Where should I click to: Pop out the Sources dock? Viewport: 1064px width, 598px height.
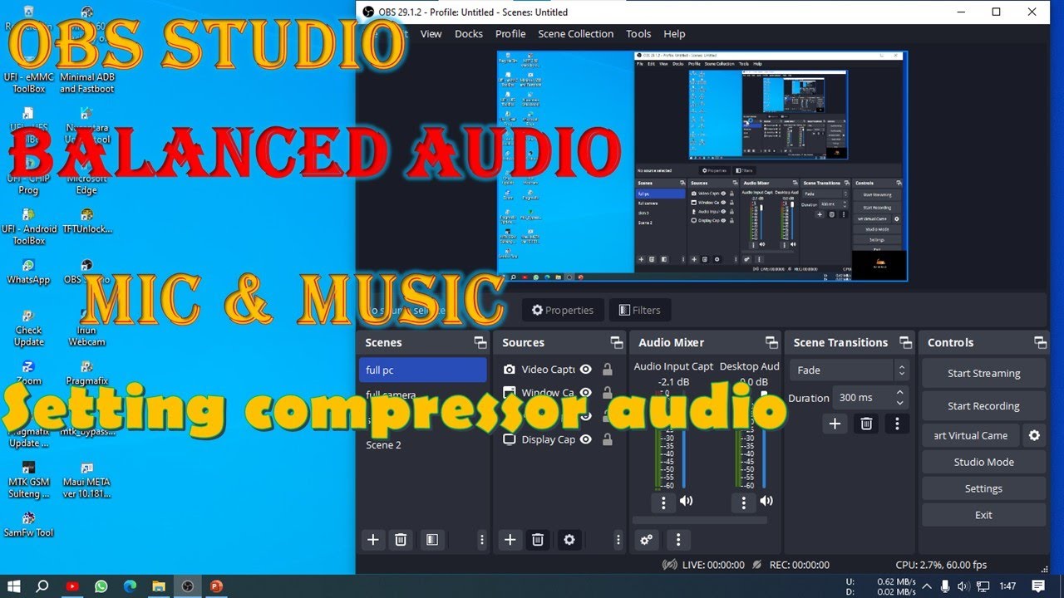pos(616,342)
